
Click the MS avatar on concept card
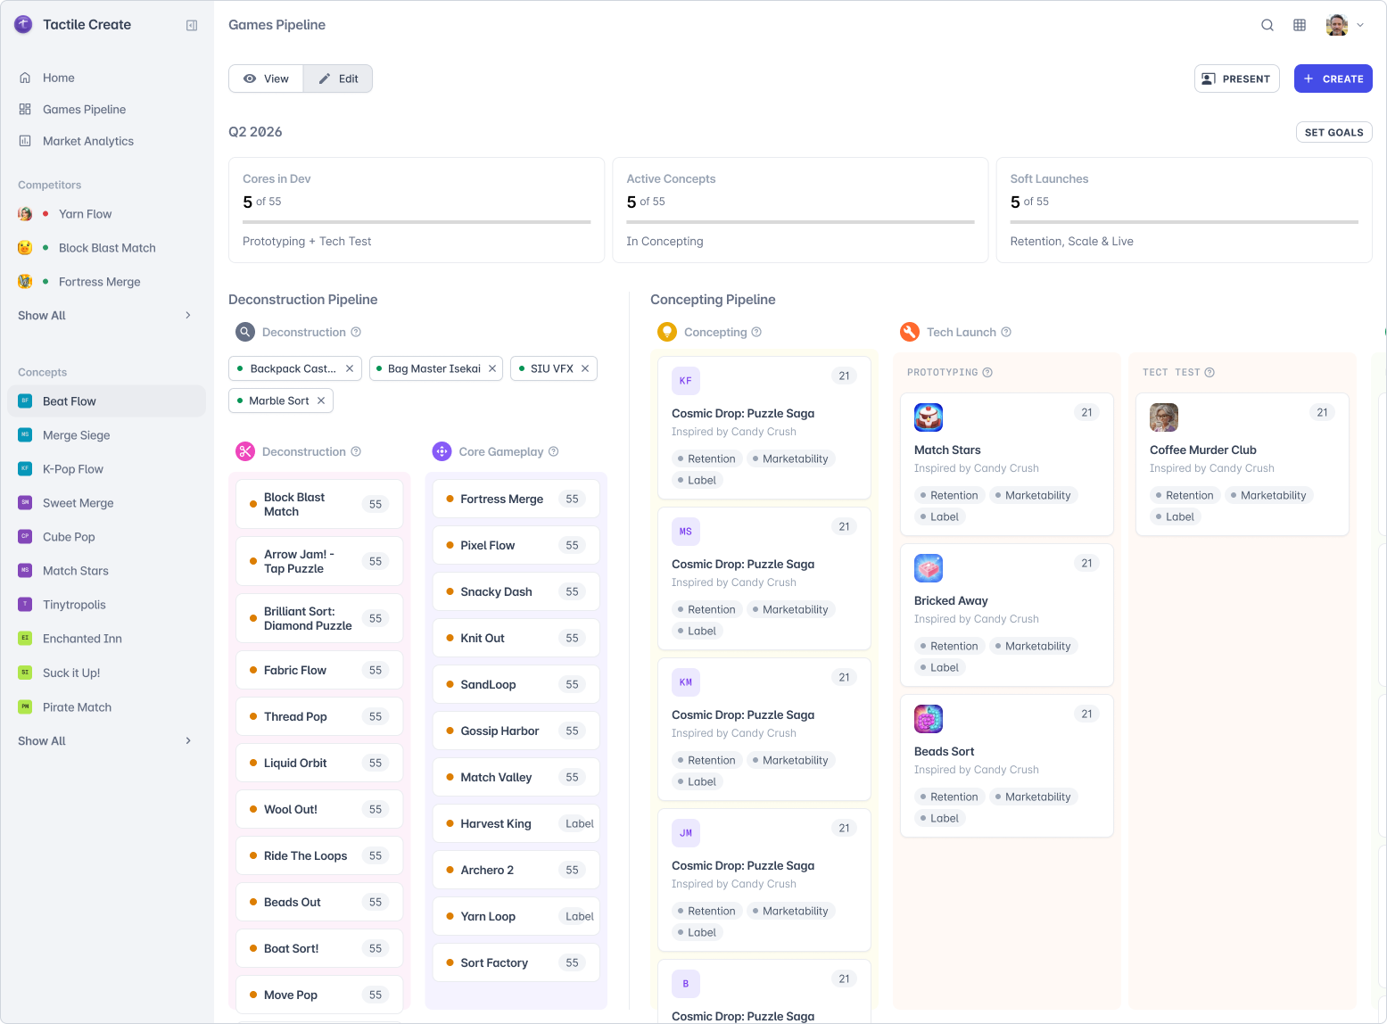[686, 532]
